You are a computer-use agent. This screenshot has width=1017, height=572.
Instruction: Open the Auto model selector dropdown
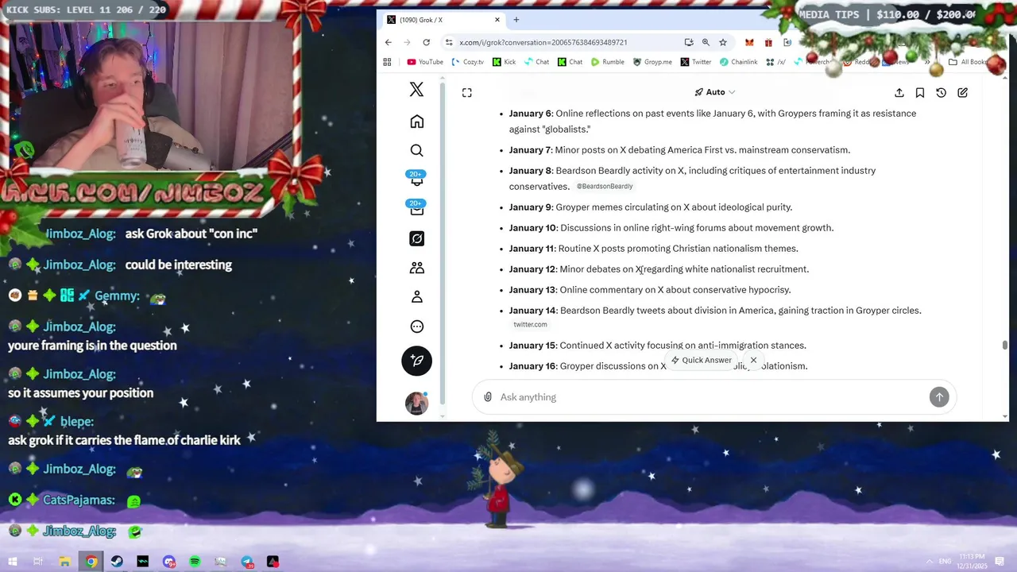point(715,92)
